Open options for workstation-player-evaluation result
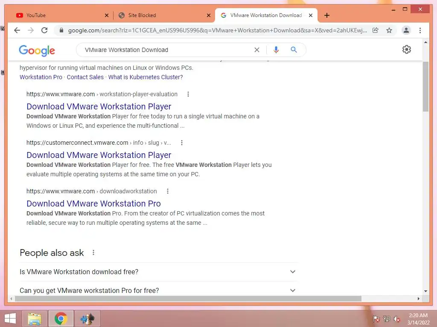The width and height of the screenshot is (437, 327). pyautogui.click(x=188, y=94)
